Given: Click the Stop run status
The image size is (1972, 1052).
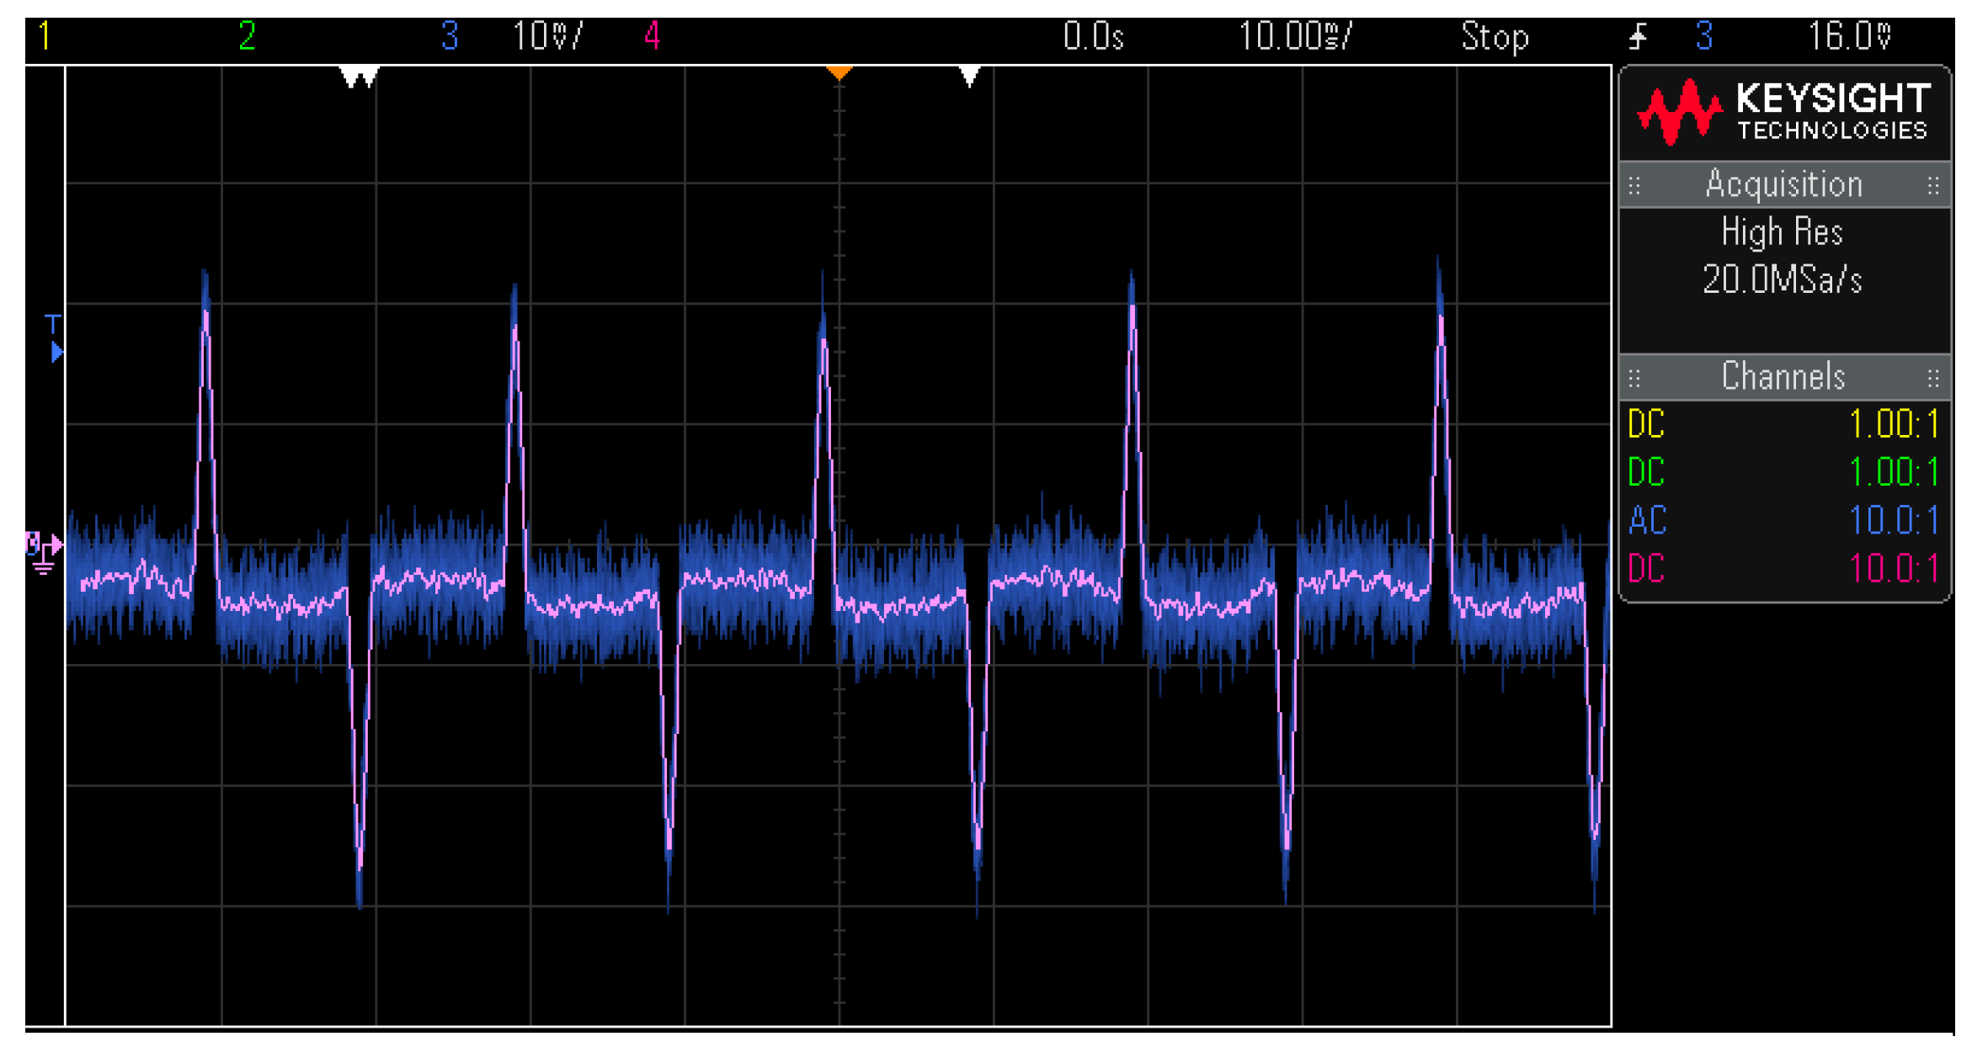Looking at the screenshot, I should click(x=1495, y=36).
